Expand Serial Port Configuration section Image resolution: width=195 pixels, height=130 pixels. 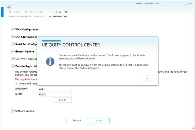point(13,44)
